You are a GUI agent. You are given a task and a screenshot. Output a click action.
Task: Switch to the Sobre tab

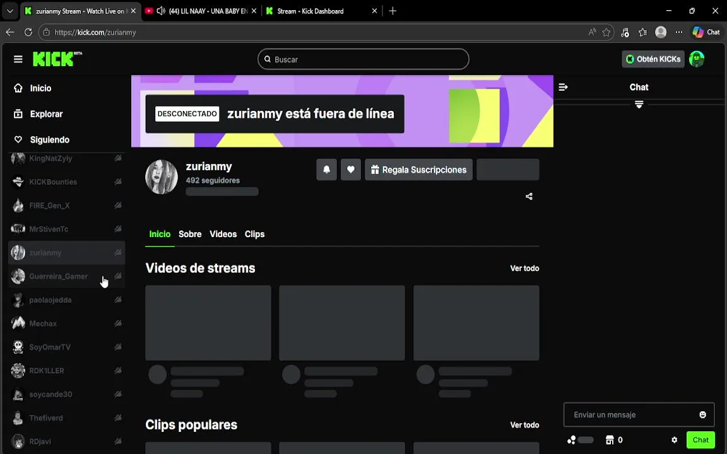pyautogui.click(x=190, y=234)
